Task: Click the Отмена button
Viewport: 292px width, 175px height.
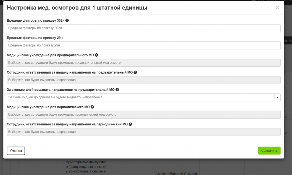Action: [x=16, y=151]
